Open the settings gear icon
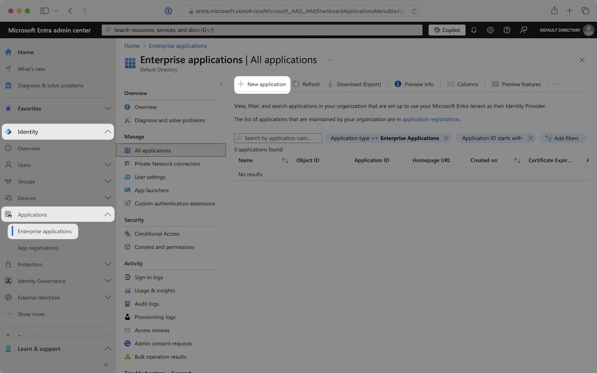 pos(490,30)
